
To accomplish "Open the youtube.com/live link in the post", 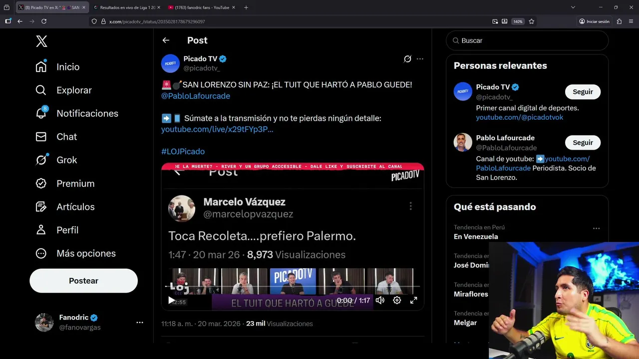I will 217,129.
